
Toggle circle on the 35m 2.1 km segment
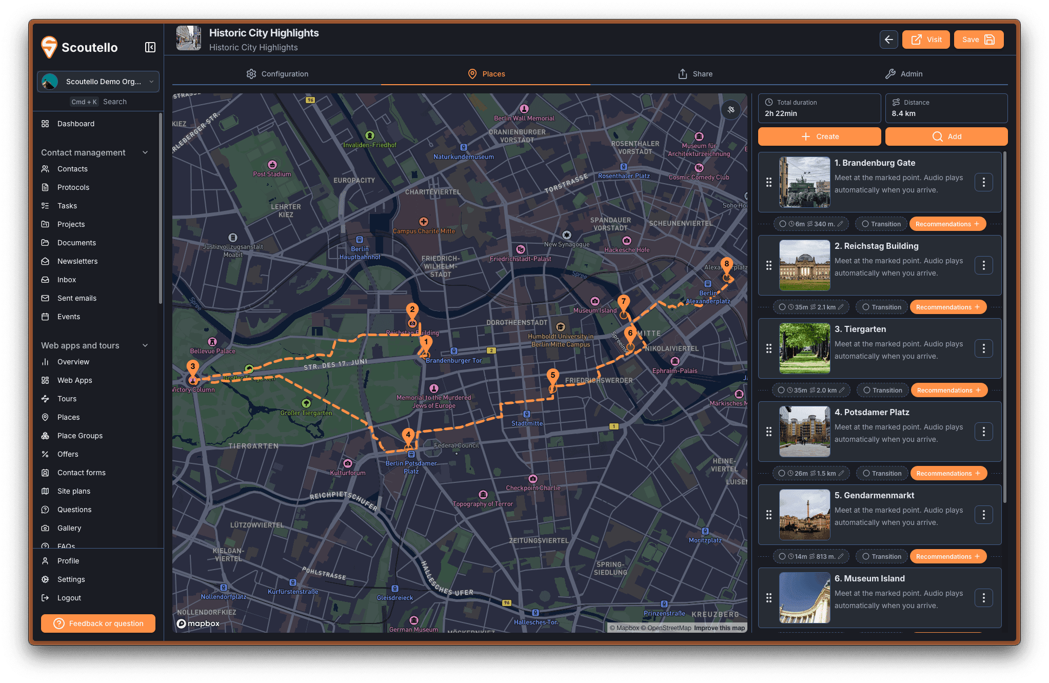782,307
